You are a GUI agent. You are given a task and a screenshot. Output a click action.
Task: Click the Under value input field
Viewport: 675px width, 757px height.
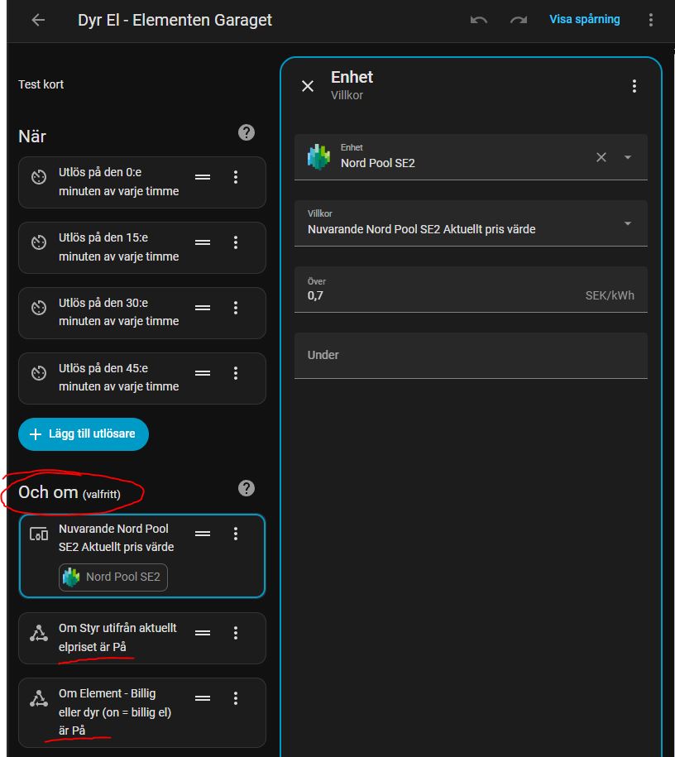pos(471,355)
